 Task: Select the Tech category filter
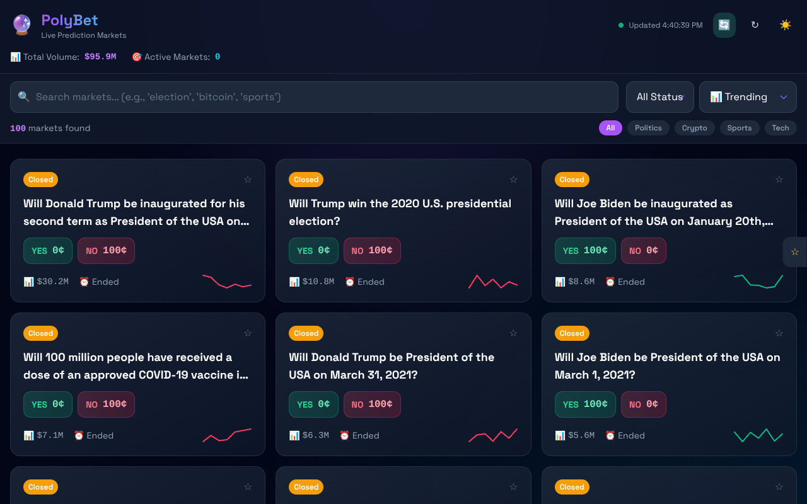tap(781, 128)
